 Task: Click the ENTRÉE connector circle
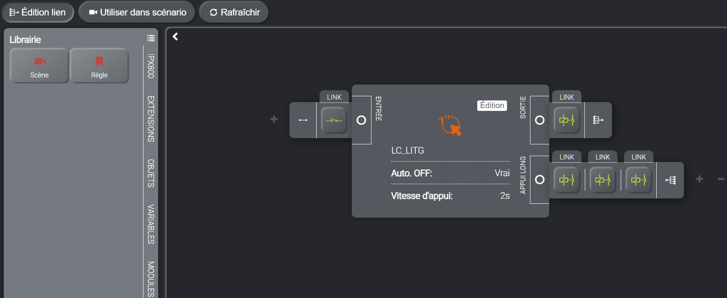(x=361, y=120)
